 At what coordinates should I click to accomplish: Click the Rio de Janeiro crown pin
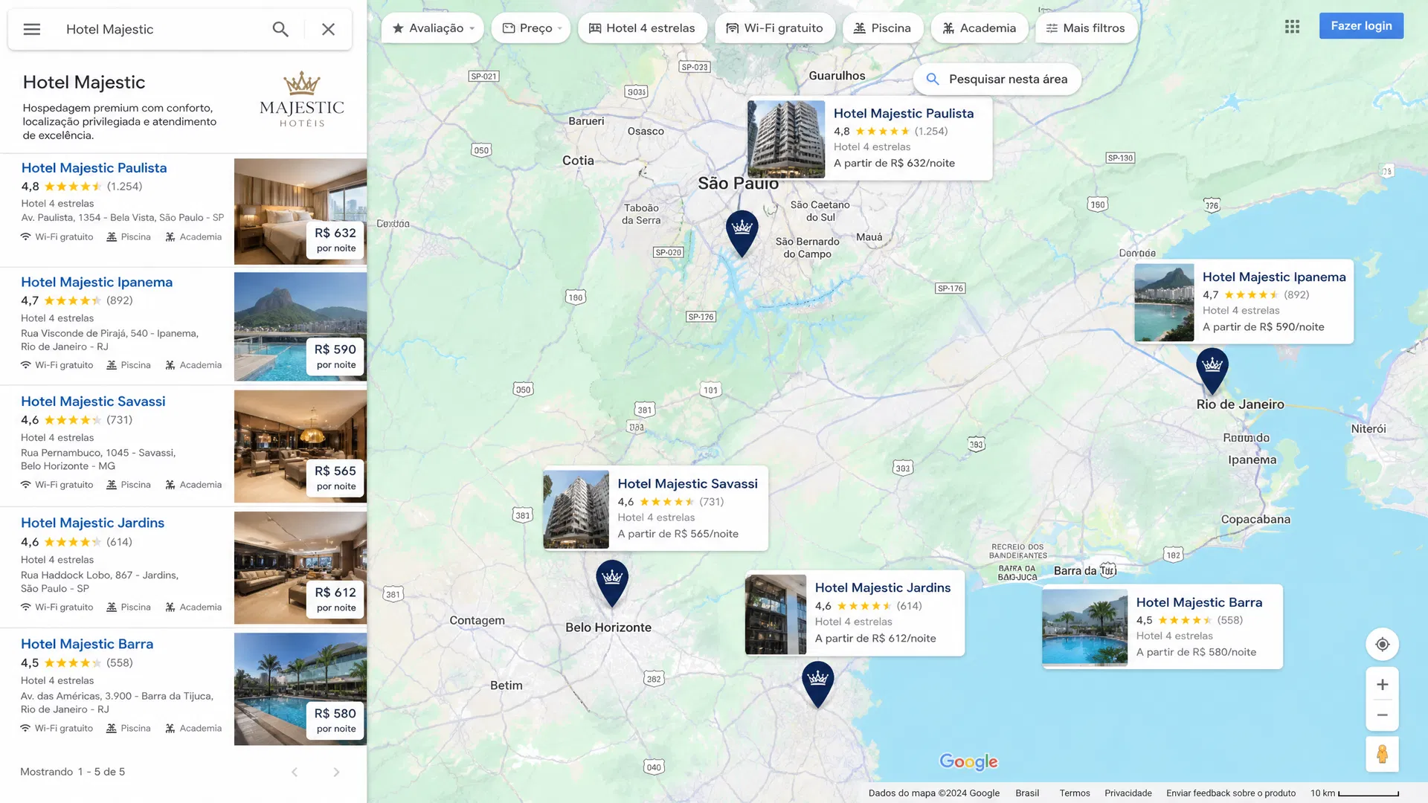pos(1212,370)
